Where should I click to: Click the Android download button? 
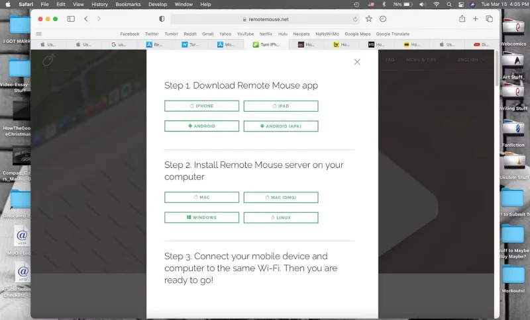click(x=202, y=126)
